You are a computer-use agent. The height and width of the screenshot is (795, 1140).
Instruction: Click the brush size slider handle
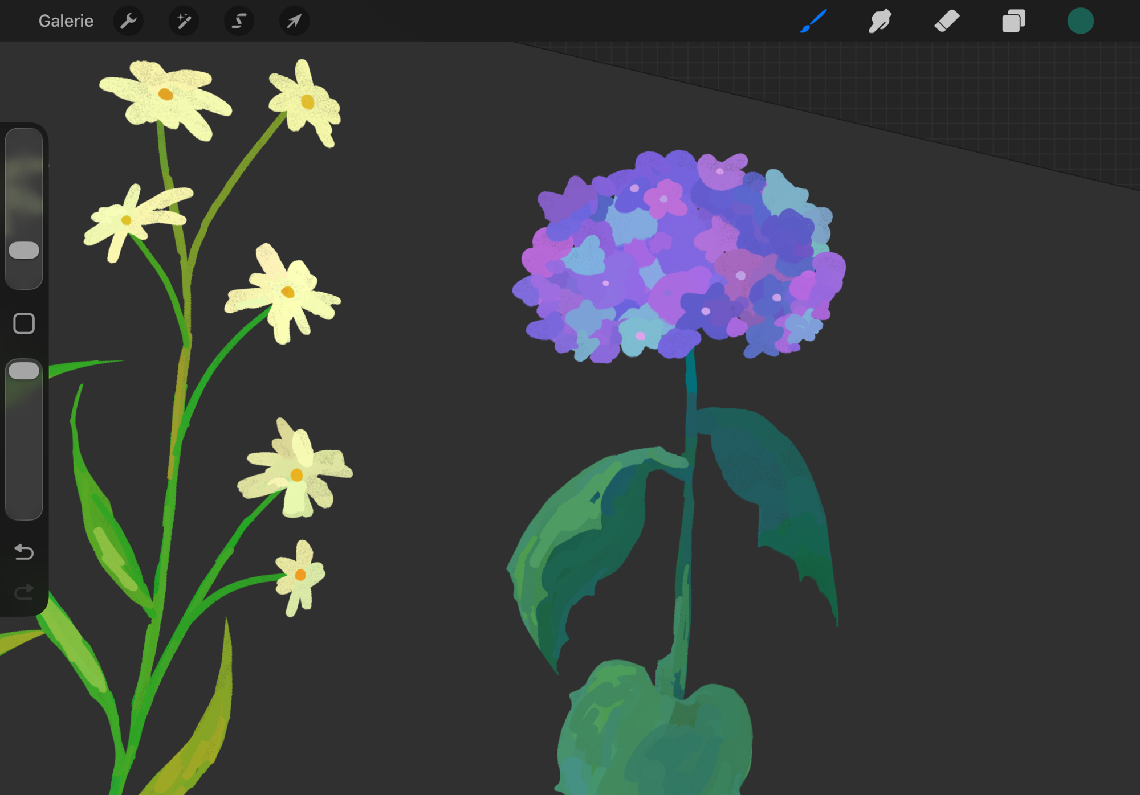24,250
